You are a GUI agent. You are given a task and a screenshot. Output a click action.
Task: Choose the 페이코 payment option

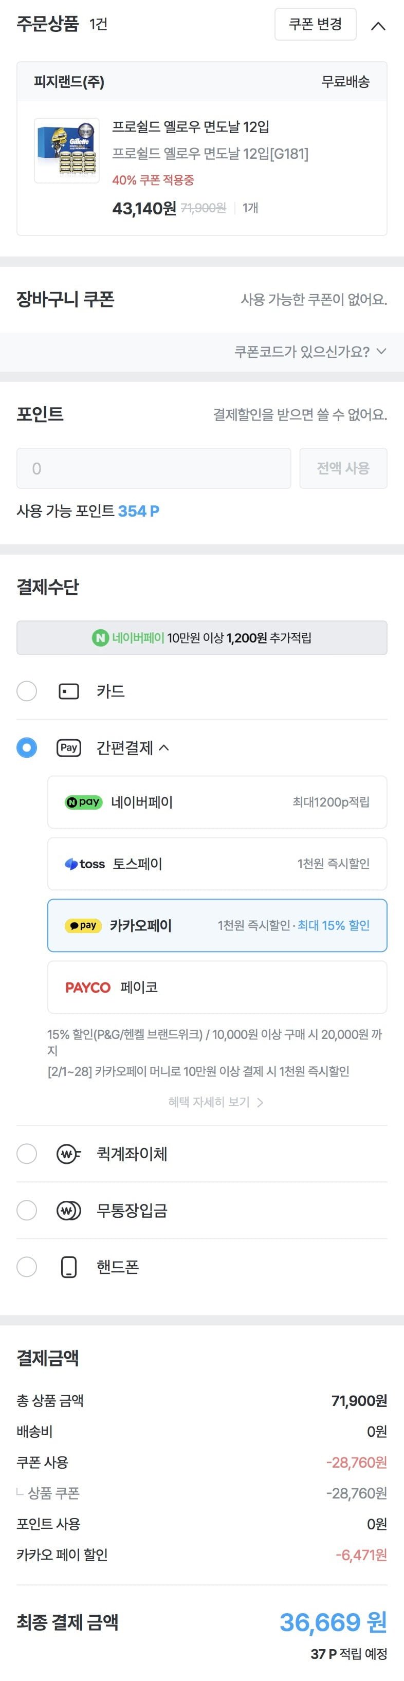point(217,988)
